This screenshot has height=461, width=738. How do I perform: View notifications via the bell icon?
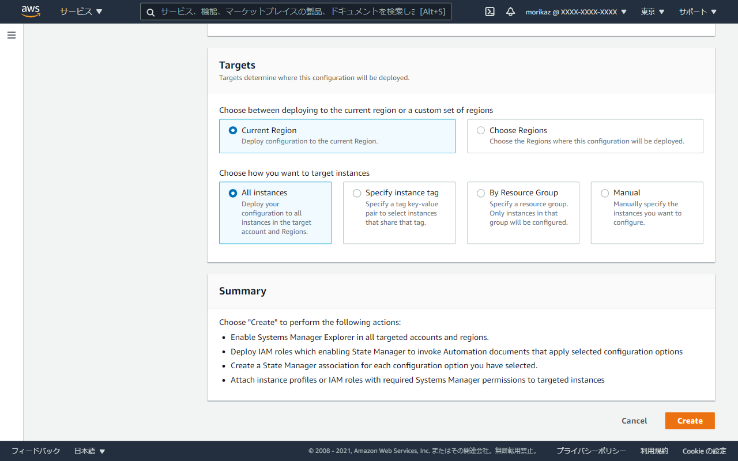point(510,12)
